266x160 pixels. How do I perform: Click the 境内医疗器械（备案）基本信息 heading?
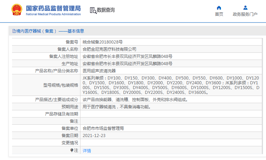click(50, 31)
